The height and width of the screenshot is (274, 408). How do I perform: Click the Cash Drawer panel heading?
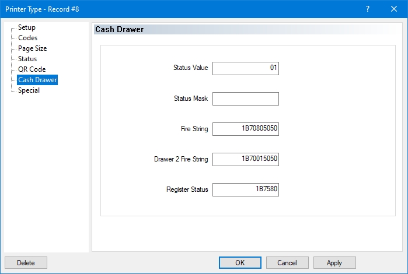[x=120, y=29]
